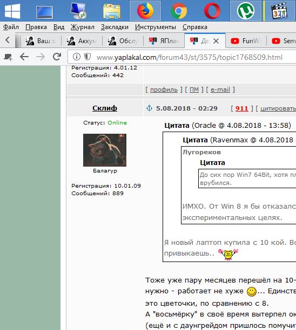Screen dimensions: 296x330
Task: Open the ПМ private message link
Action: pyautogui.click(x=194, y=90)
